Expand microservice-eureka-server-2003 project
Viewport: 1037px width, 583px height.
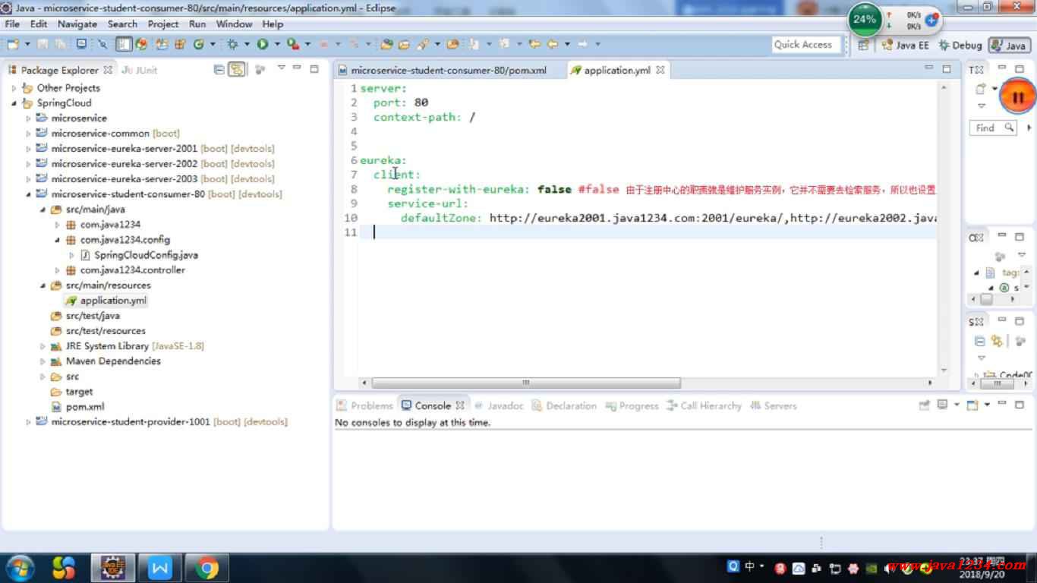(29, 179)
